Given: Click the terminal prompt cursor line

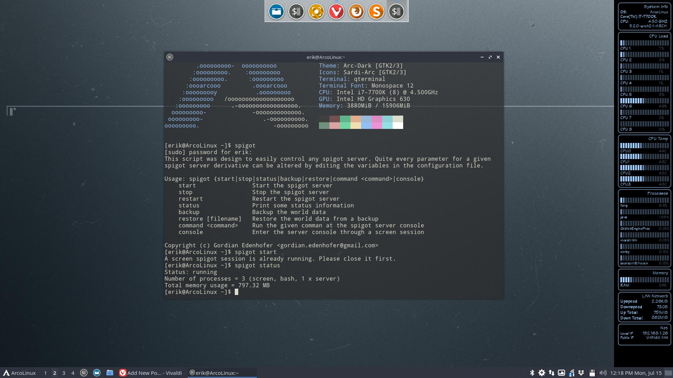Looking at the screenshot, I should pos(201,292).
